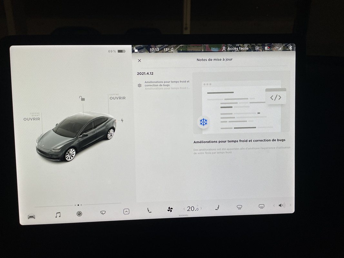344x258 pixels.
Task: Tap the release notes illustration image
Action: coord(241,103)
